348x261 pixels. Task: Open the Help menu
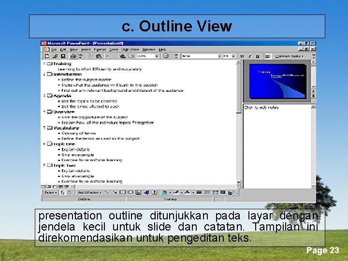click(162, 49)
